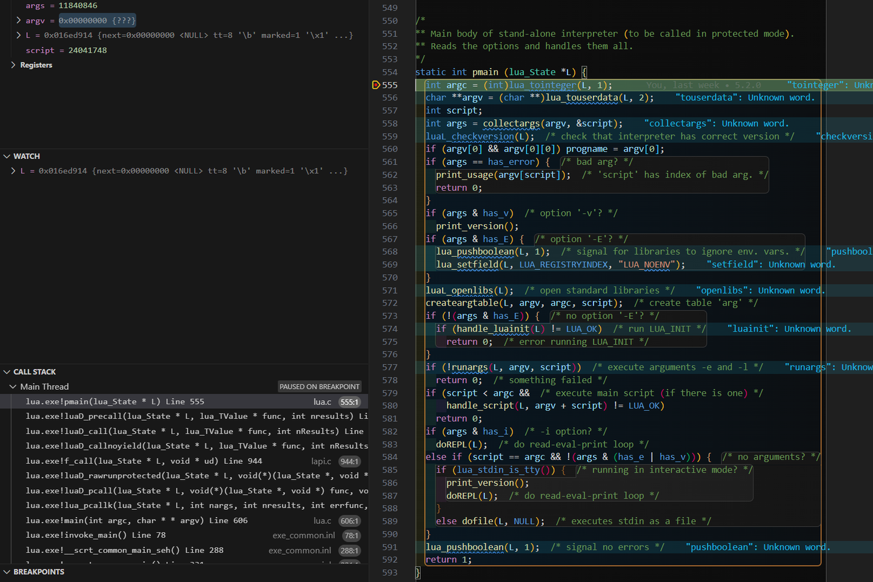
Task: Click print_usage on line 562
Action: click(x=464, y=175)
